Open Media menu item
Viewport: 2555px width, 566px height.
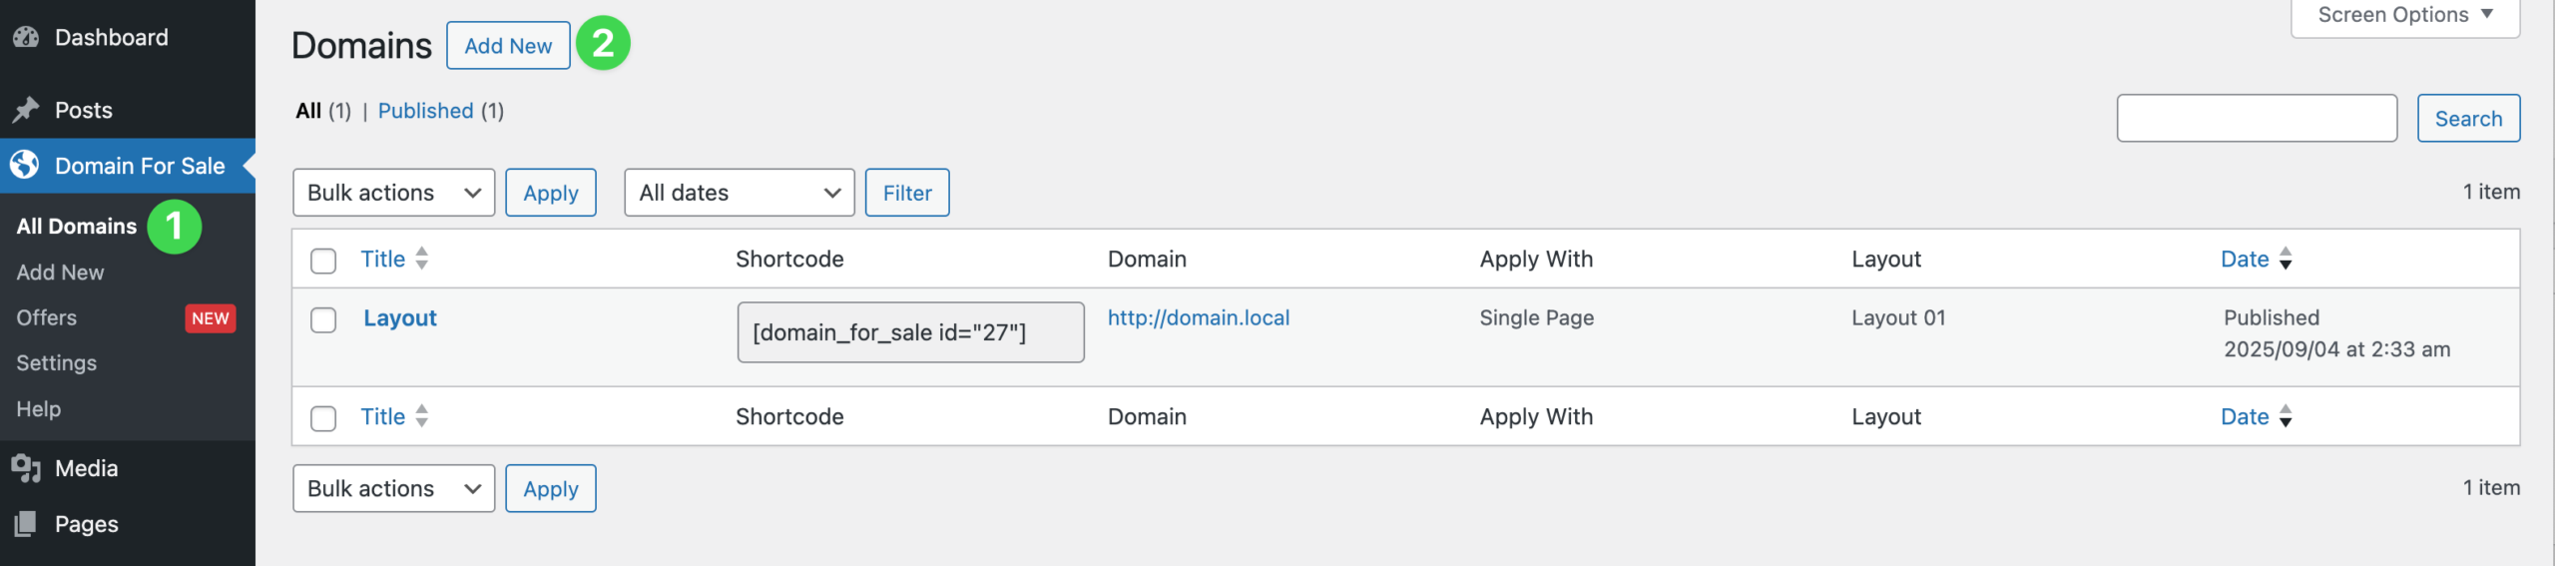click(x=87, y=468)
